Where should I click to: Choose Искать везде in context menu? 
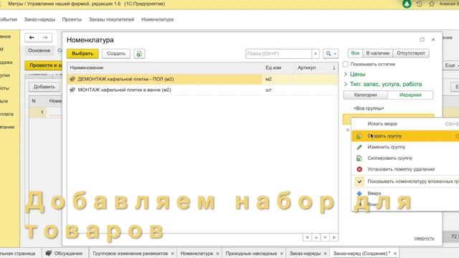[382, 124]
